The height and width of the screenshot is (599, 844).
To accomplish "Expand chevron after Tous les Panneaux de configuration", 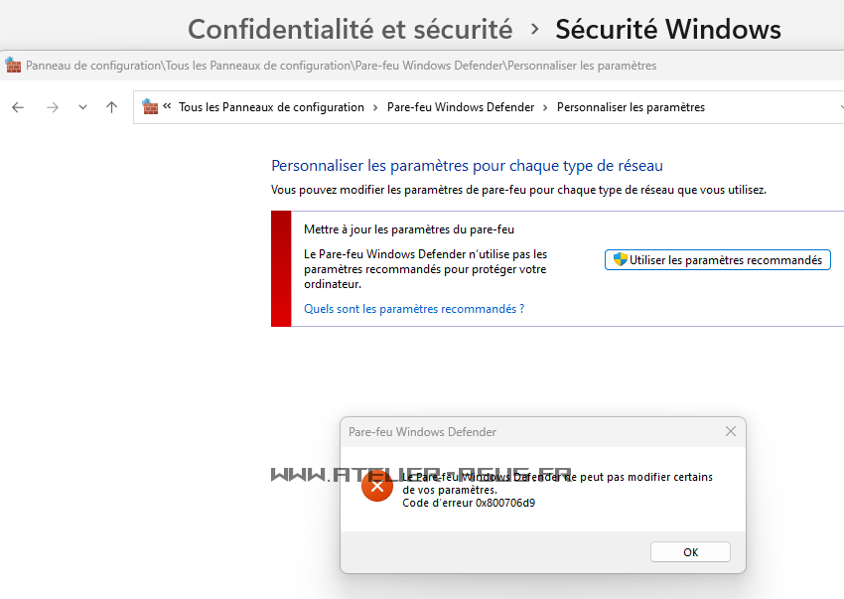I will point(375,107).
